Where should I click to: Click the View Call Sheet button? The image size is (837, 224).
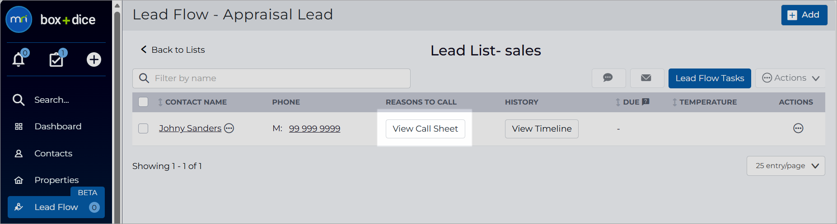point(425,128)
